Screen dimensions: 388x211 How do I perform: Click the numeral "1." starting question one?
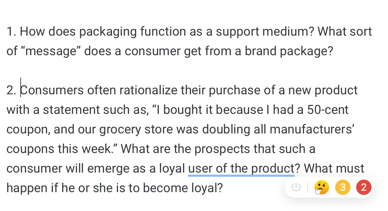coord(11,31)
